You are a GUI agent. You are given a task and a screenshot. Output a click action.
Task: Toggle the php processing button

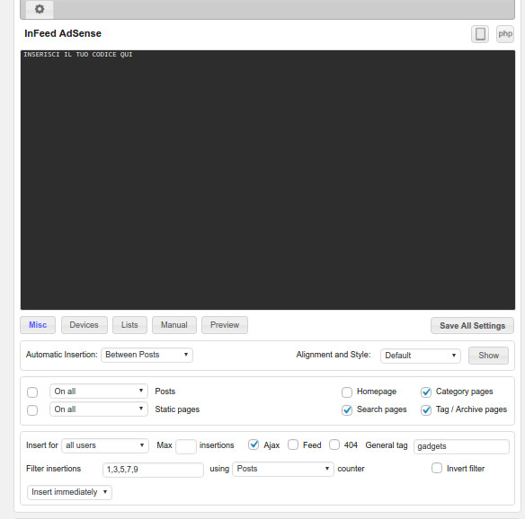pyautogui.click(x=505, y=34)
